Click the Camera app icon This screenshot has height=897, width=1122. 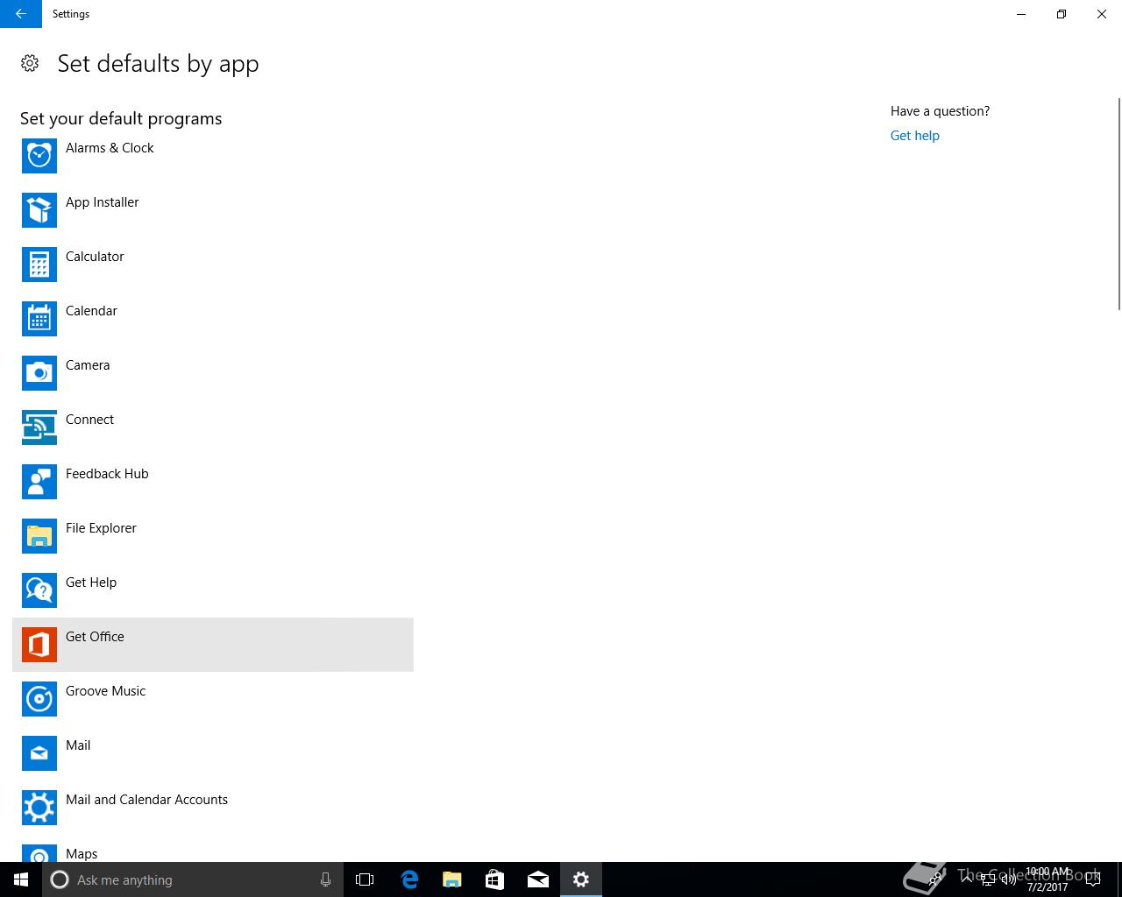[x=39, y=373]
